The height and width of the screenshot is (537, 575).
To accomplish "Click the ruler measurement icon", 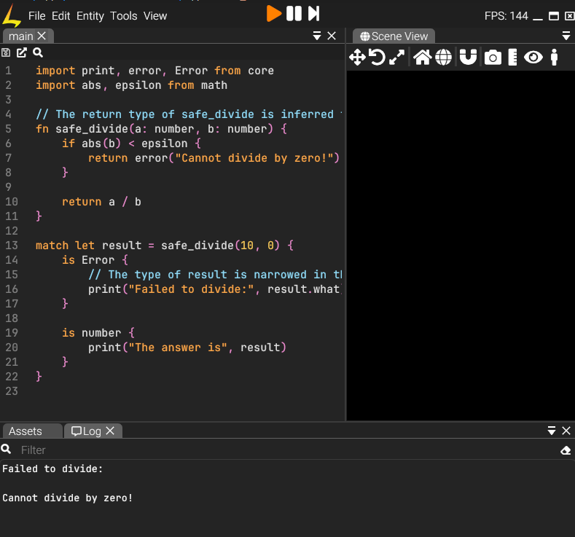I will [512, 58].
